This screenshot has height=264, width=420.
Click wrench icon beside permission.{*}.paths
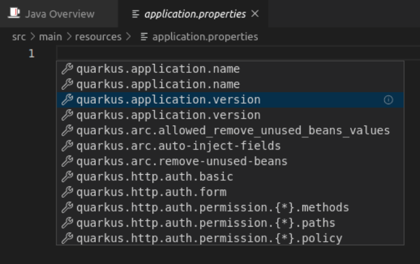coord(67,223)
